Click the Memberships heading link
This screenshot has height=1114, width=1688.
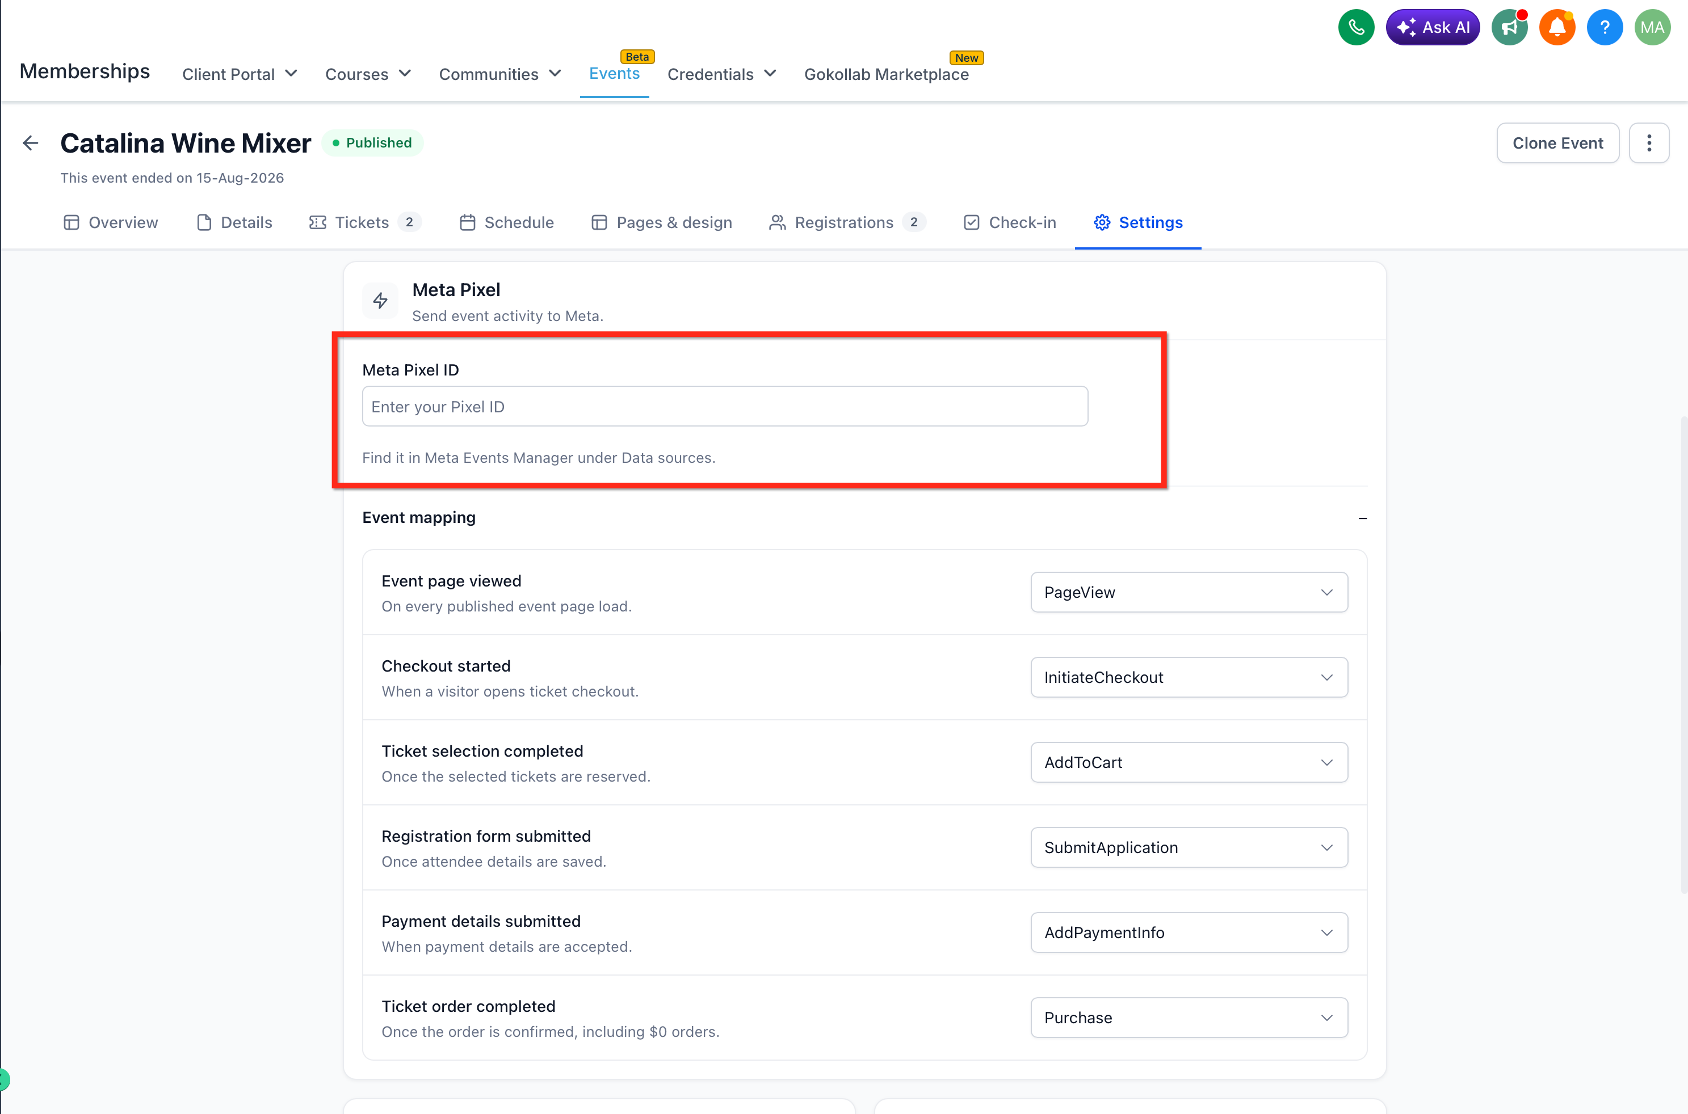pos(85,71)
